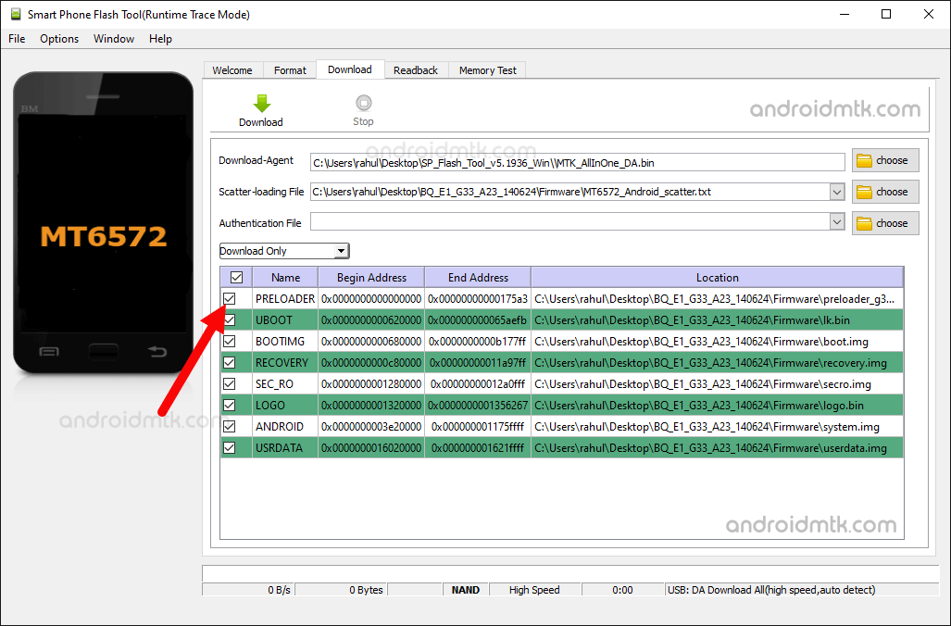Select the RECOVERY name cell

[x=285, y=362]
